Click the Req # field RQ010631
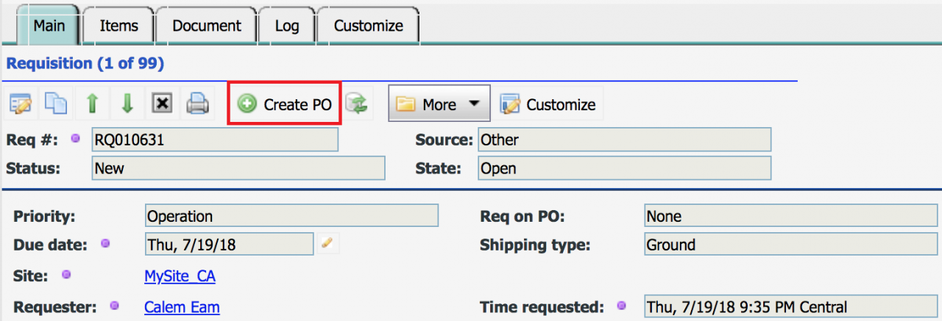Screen dimensions: 942x321 coord(214,140)
